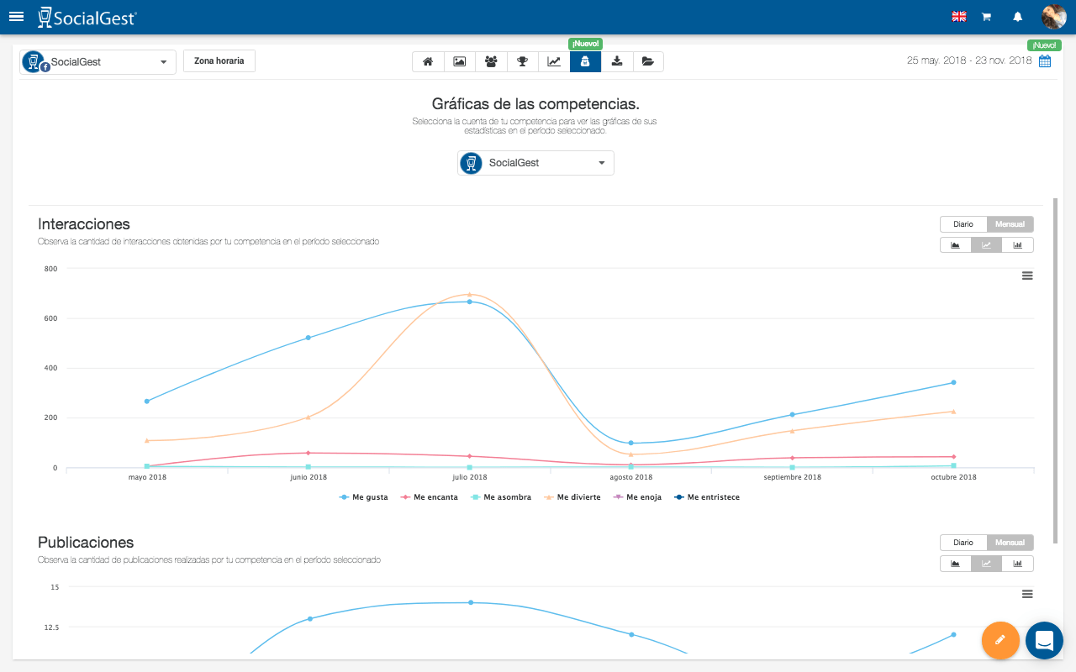Click Me divierte data point for junio 2018
Image resolution: width=1076 pixels, height=672 pixels.
click(x=309, y=417)
